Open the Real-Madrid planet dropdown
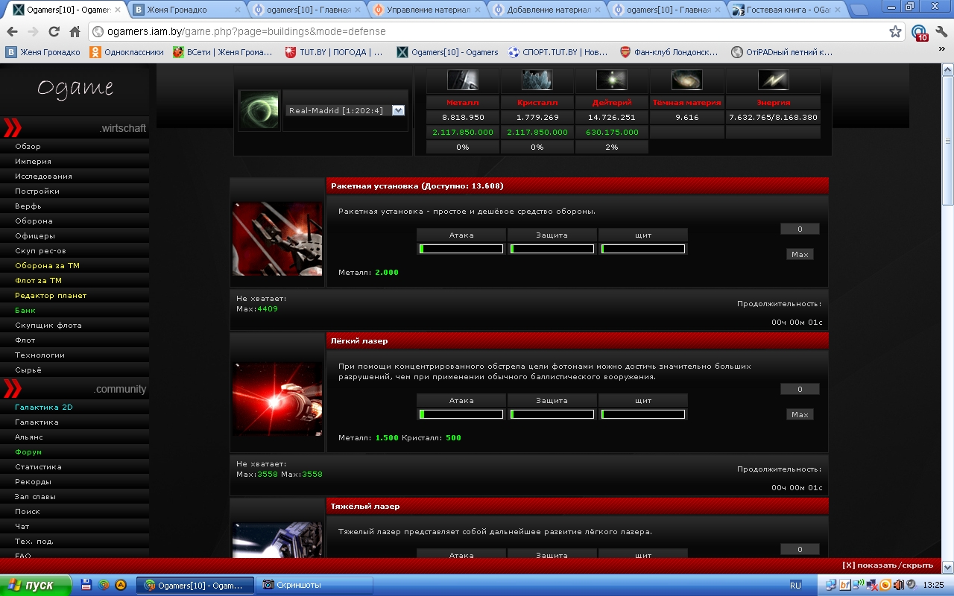The image size is (954, 596). [x=398, y=110]
